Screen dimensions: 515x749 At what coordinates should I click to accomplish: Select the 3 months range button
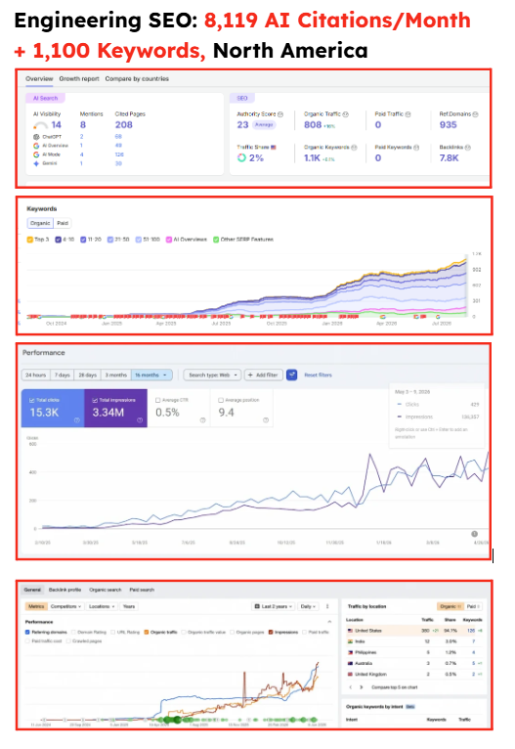[x=116, y=374]
